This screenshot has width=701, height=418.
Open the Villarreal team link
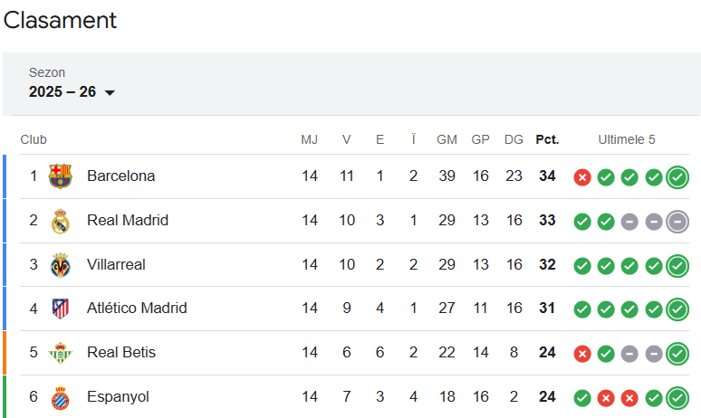[116, 265]
